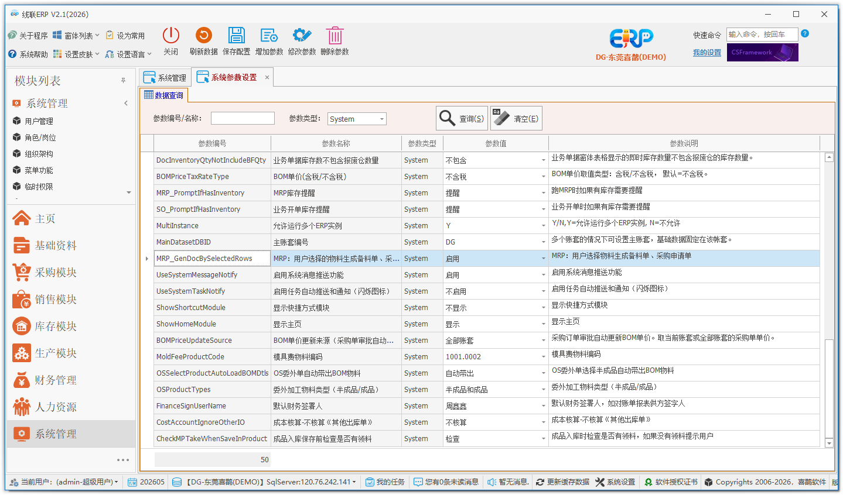843x495 pixels.
Task: Click the 参数编号/名称 input field
Action: click(243, 118)
